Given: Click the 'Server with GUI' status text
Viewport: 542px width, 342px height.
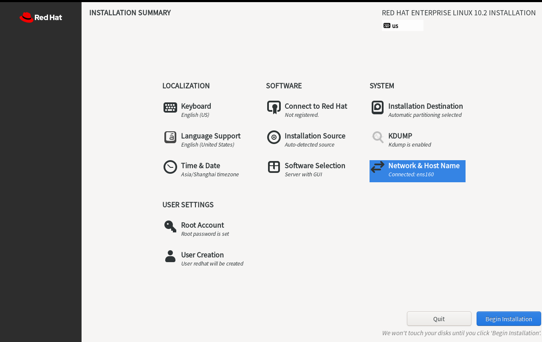Looking at the screenshot, I should (x=303, y=175).
